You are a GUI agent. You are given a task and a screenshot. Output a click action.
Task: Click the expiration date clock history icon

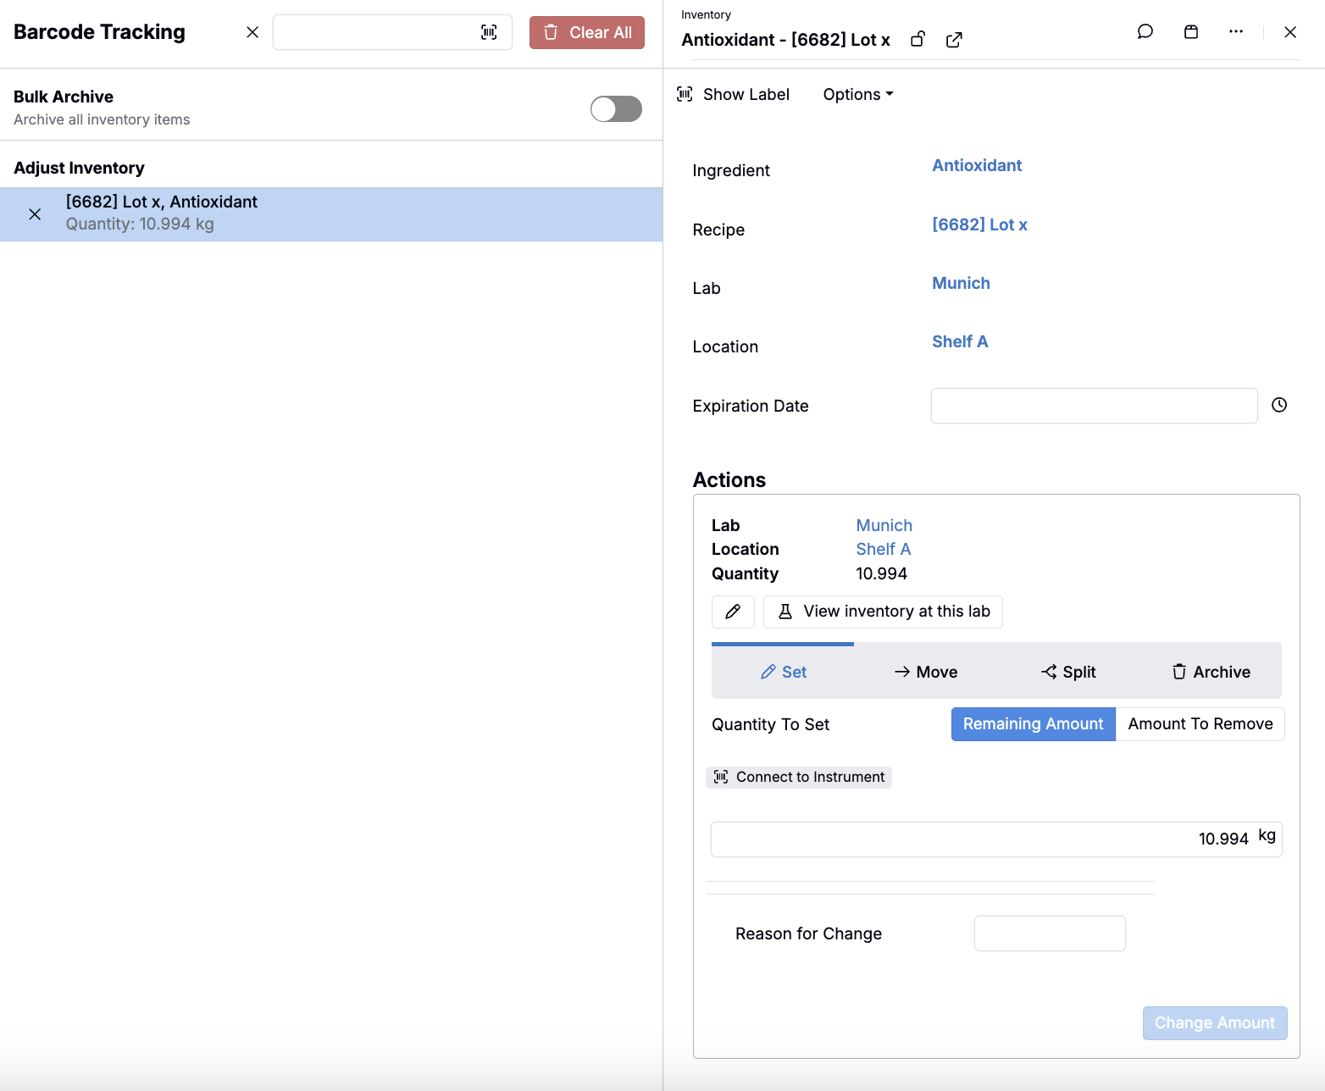(1279, 405)
